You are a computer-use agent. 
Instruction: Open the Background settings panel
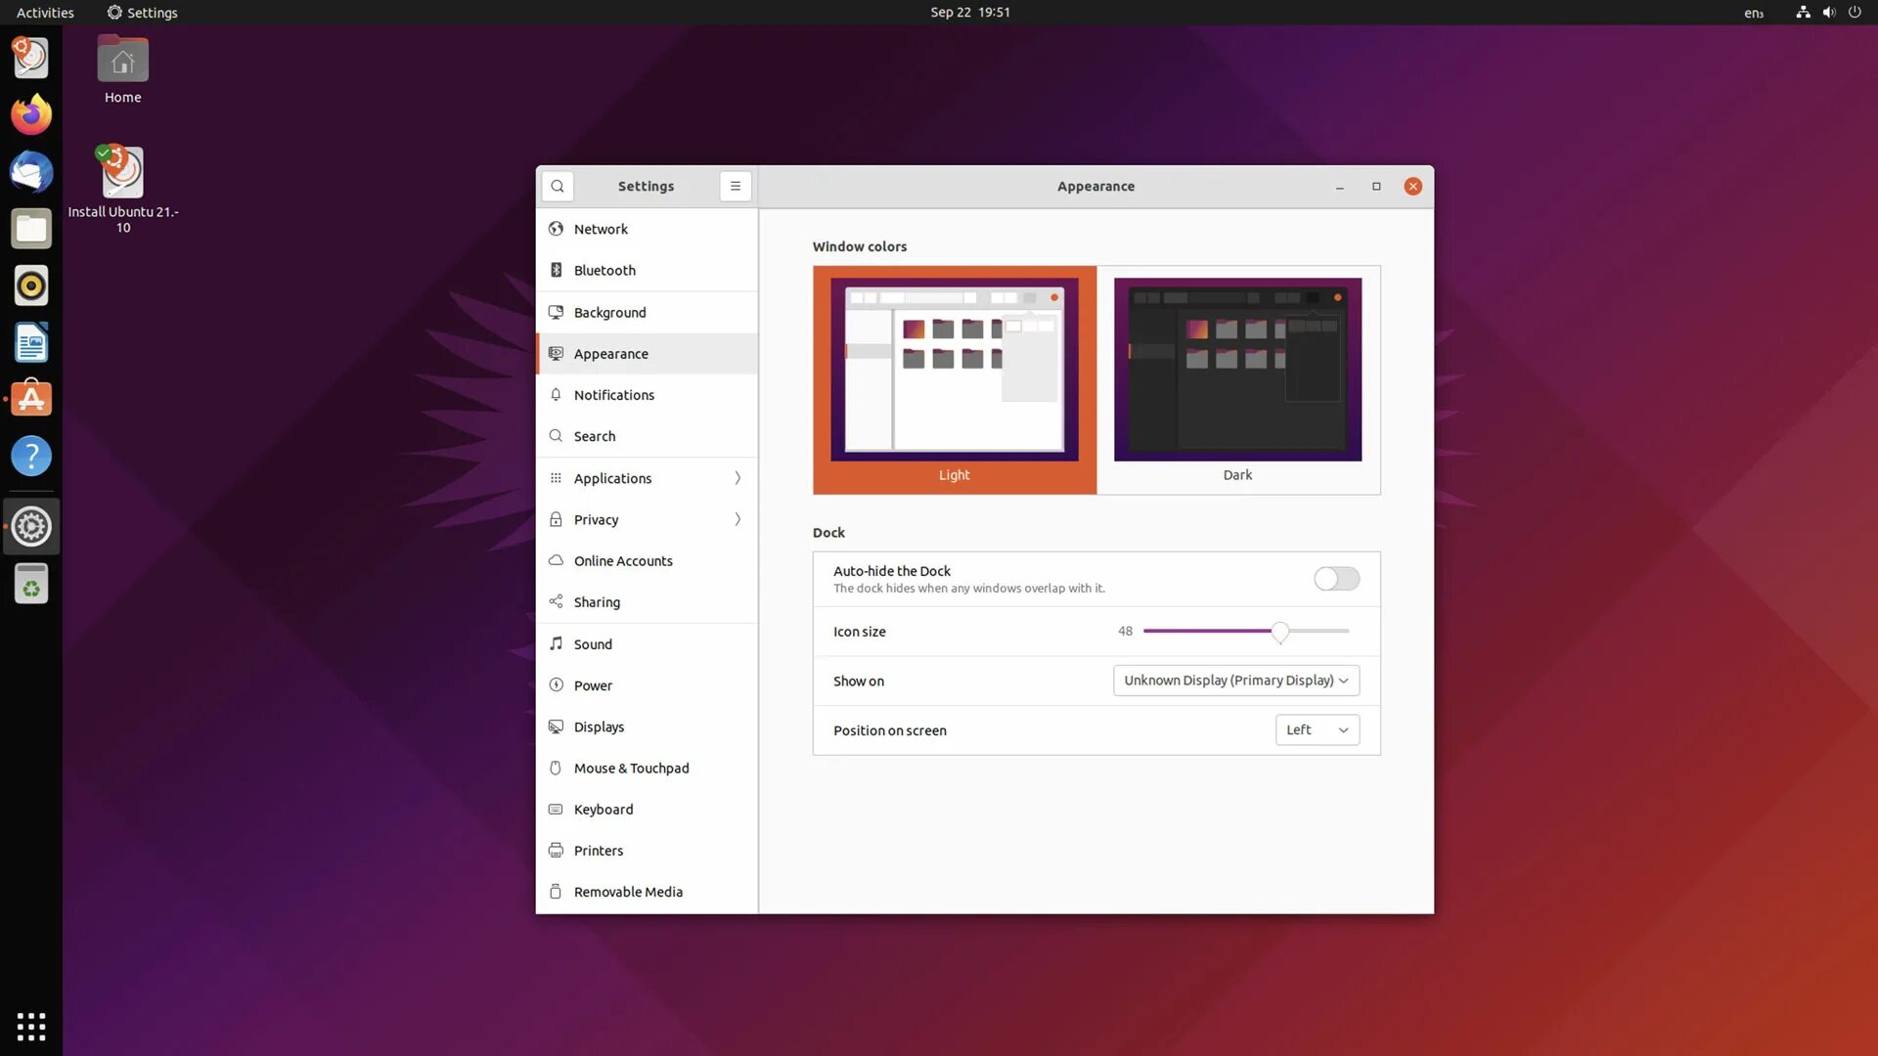(x=610, y=313)
